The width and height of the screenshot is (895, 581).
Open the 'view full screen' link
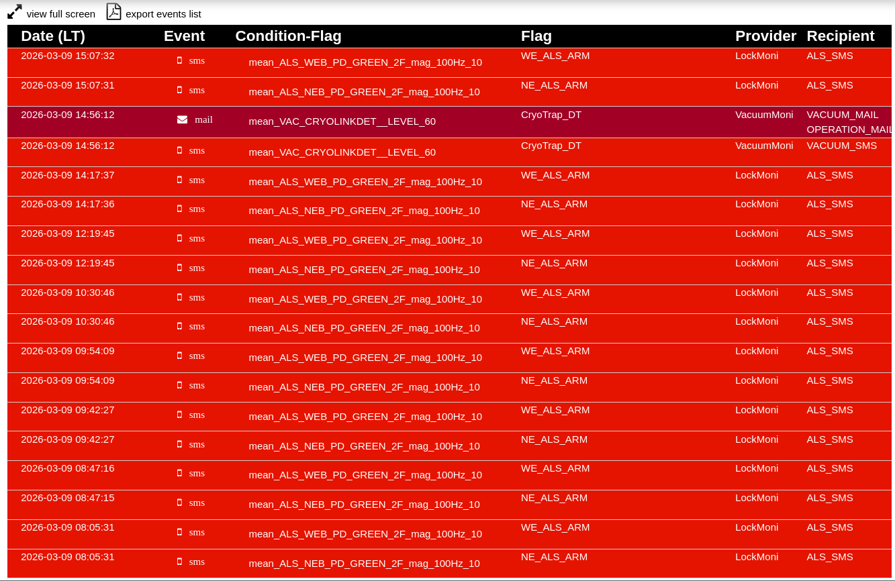60,14
